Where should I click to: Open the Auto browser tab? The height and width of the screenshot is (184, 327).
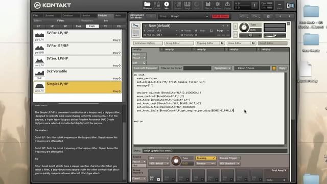tap(118, 15)
